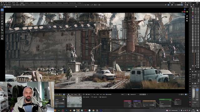Toggle the Clamp checkbox
This screenshot has height=112, width=200.
click(x=56, y=101)
